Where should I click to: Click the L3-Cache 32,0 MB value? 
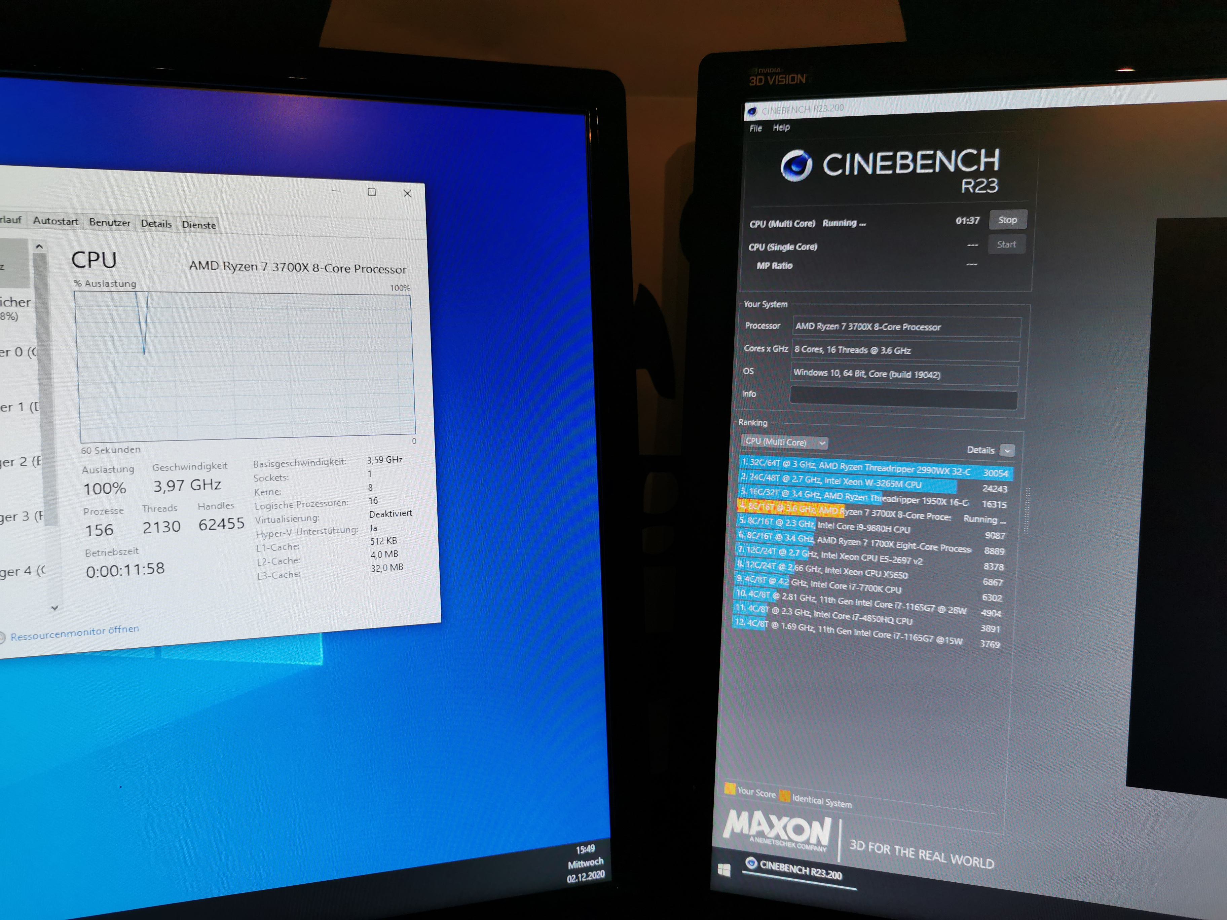point(387,568)
